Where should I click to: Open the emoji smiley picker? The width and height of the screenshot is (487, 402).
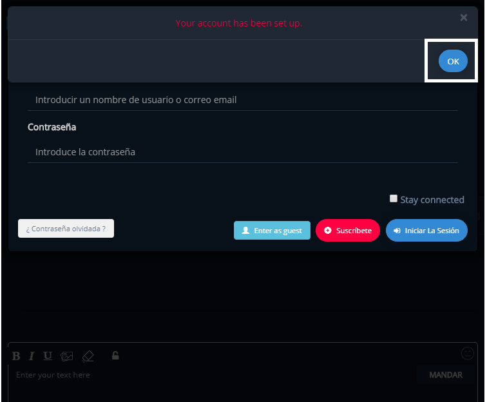[x=468, y=353]
